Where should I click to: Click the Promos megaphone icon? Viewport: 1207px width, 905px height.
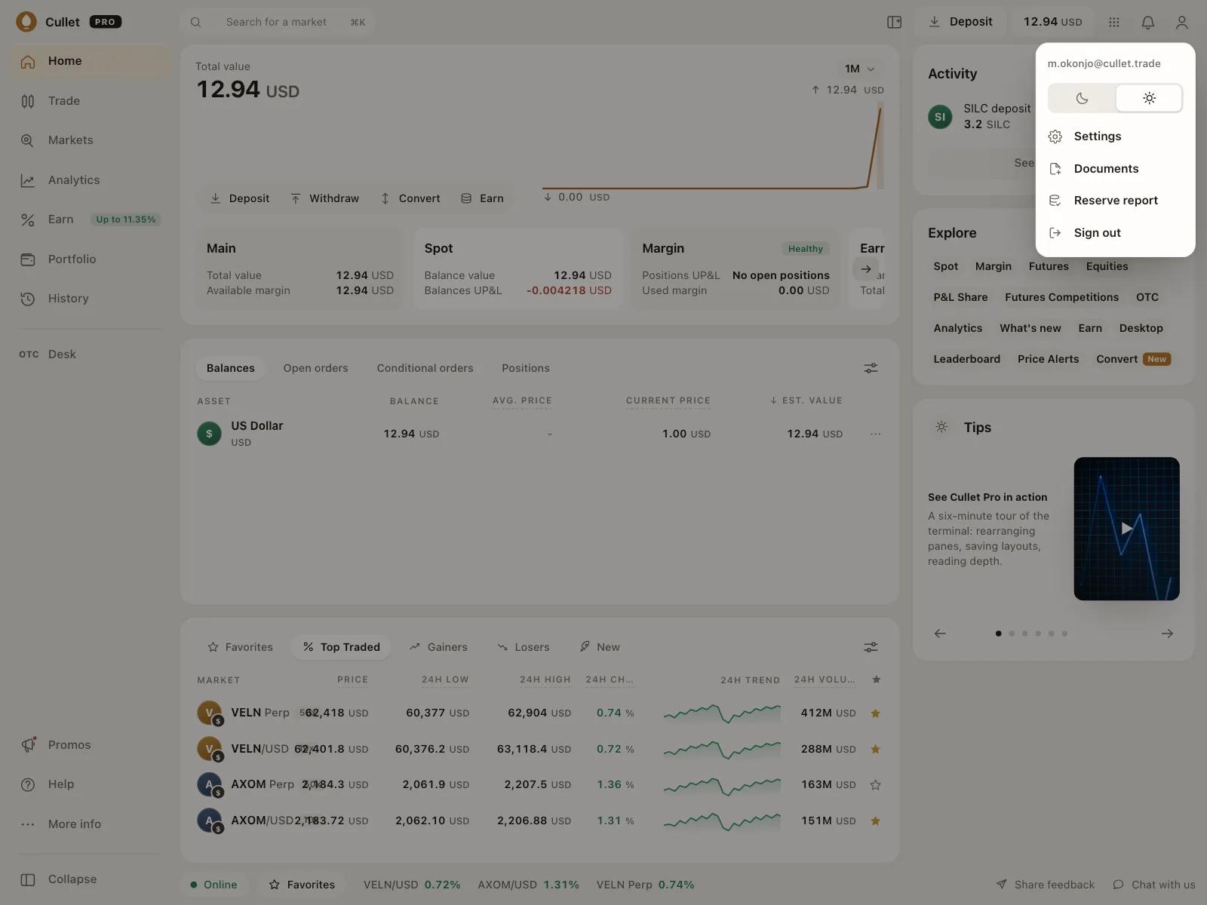28,745
